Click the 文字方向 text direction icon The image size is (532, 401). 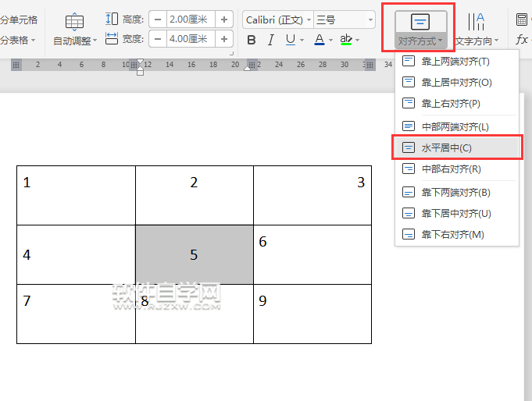(476, 22)
